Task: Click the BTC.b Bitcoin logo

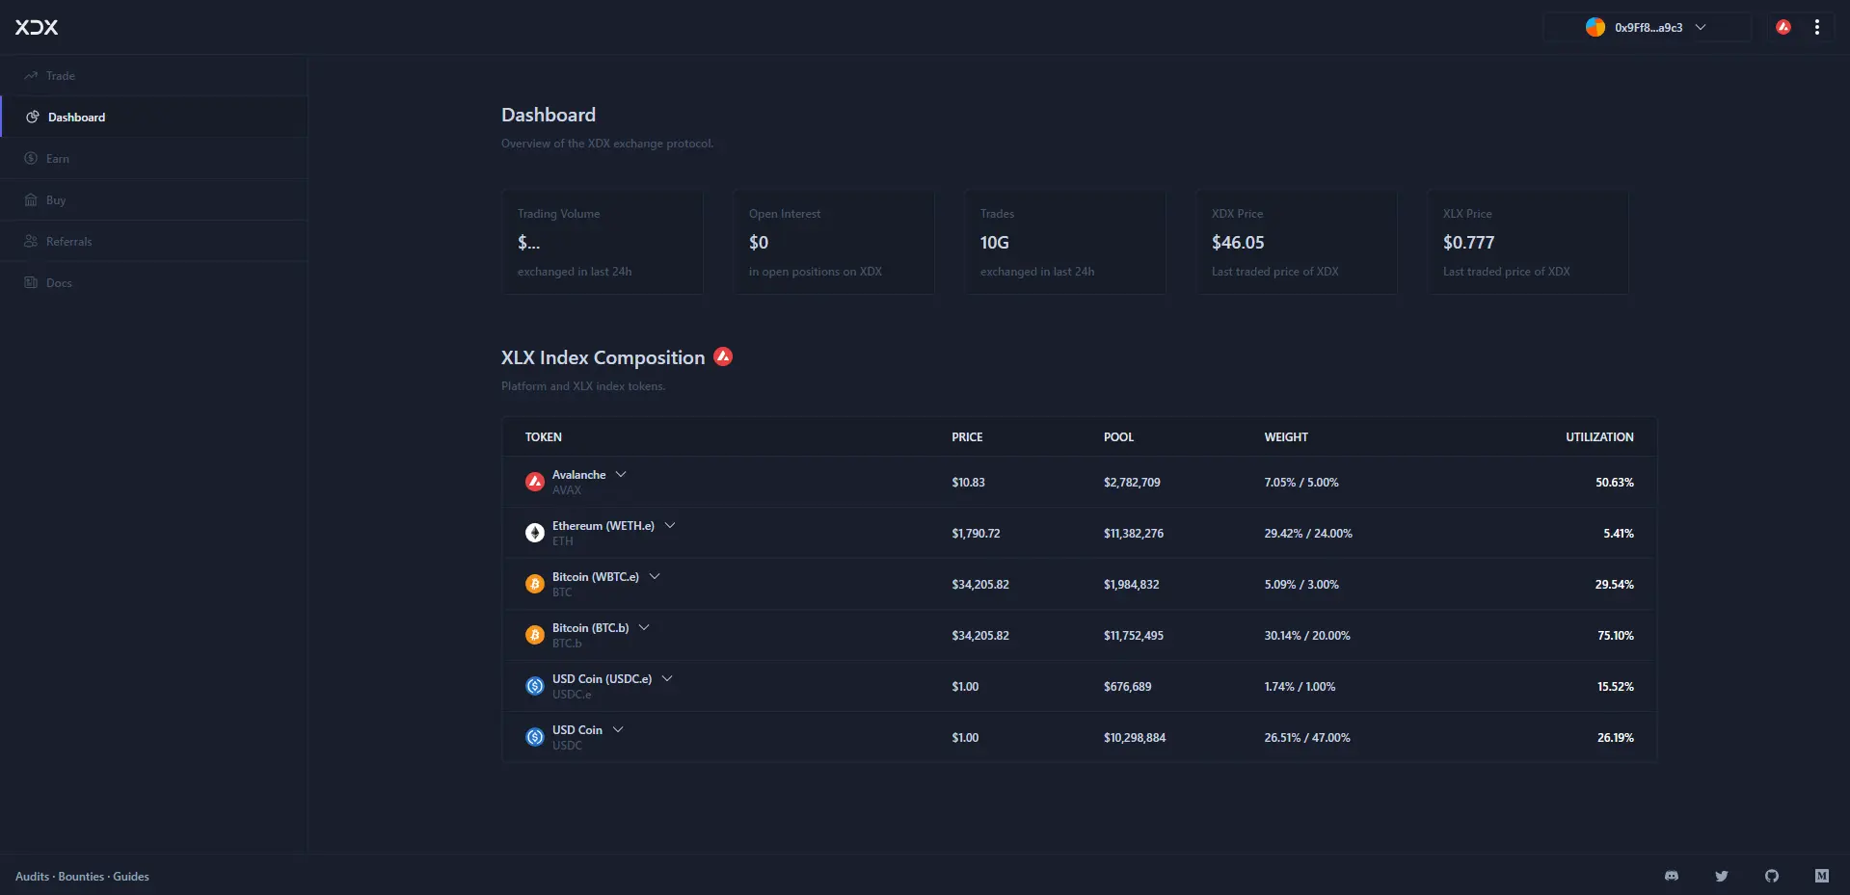Action: 535,635
